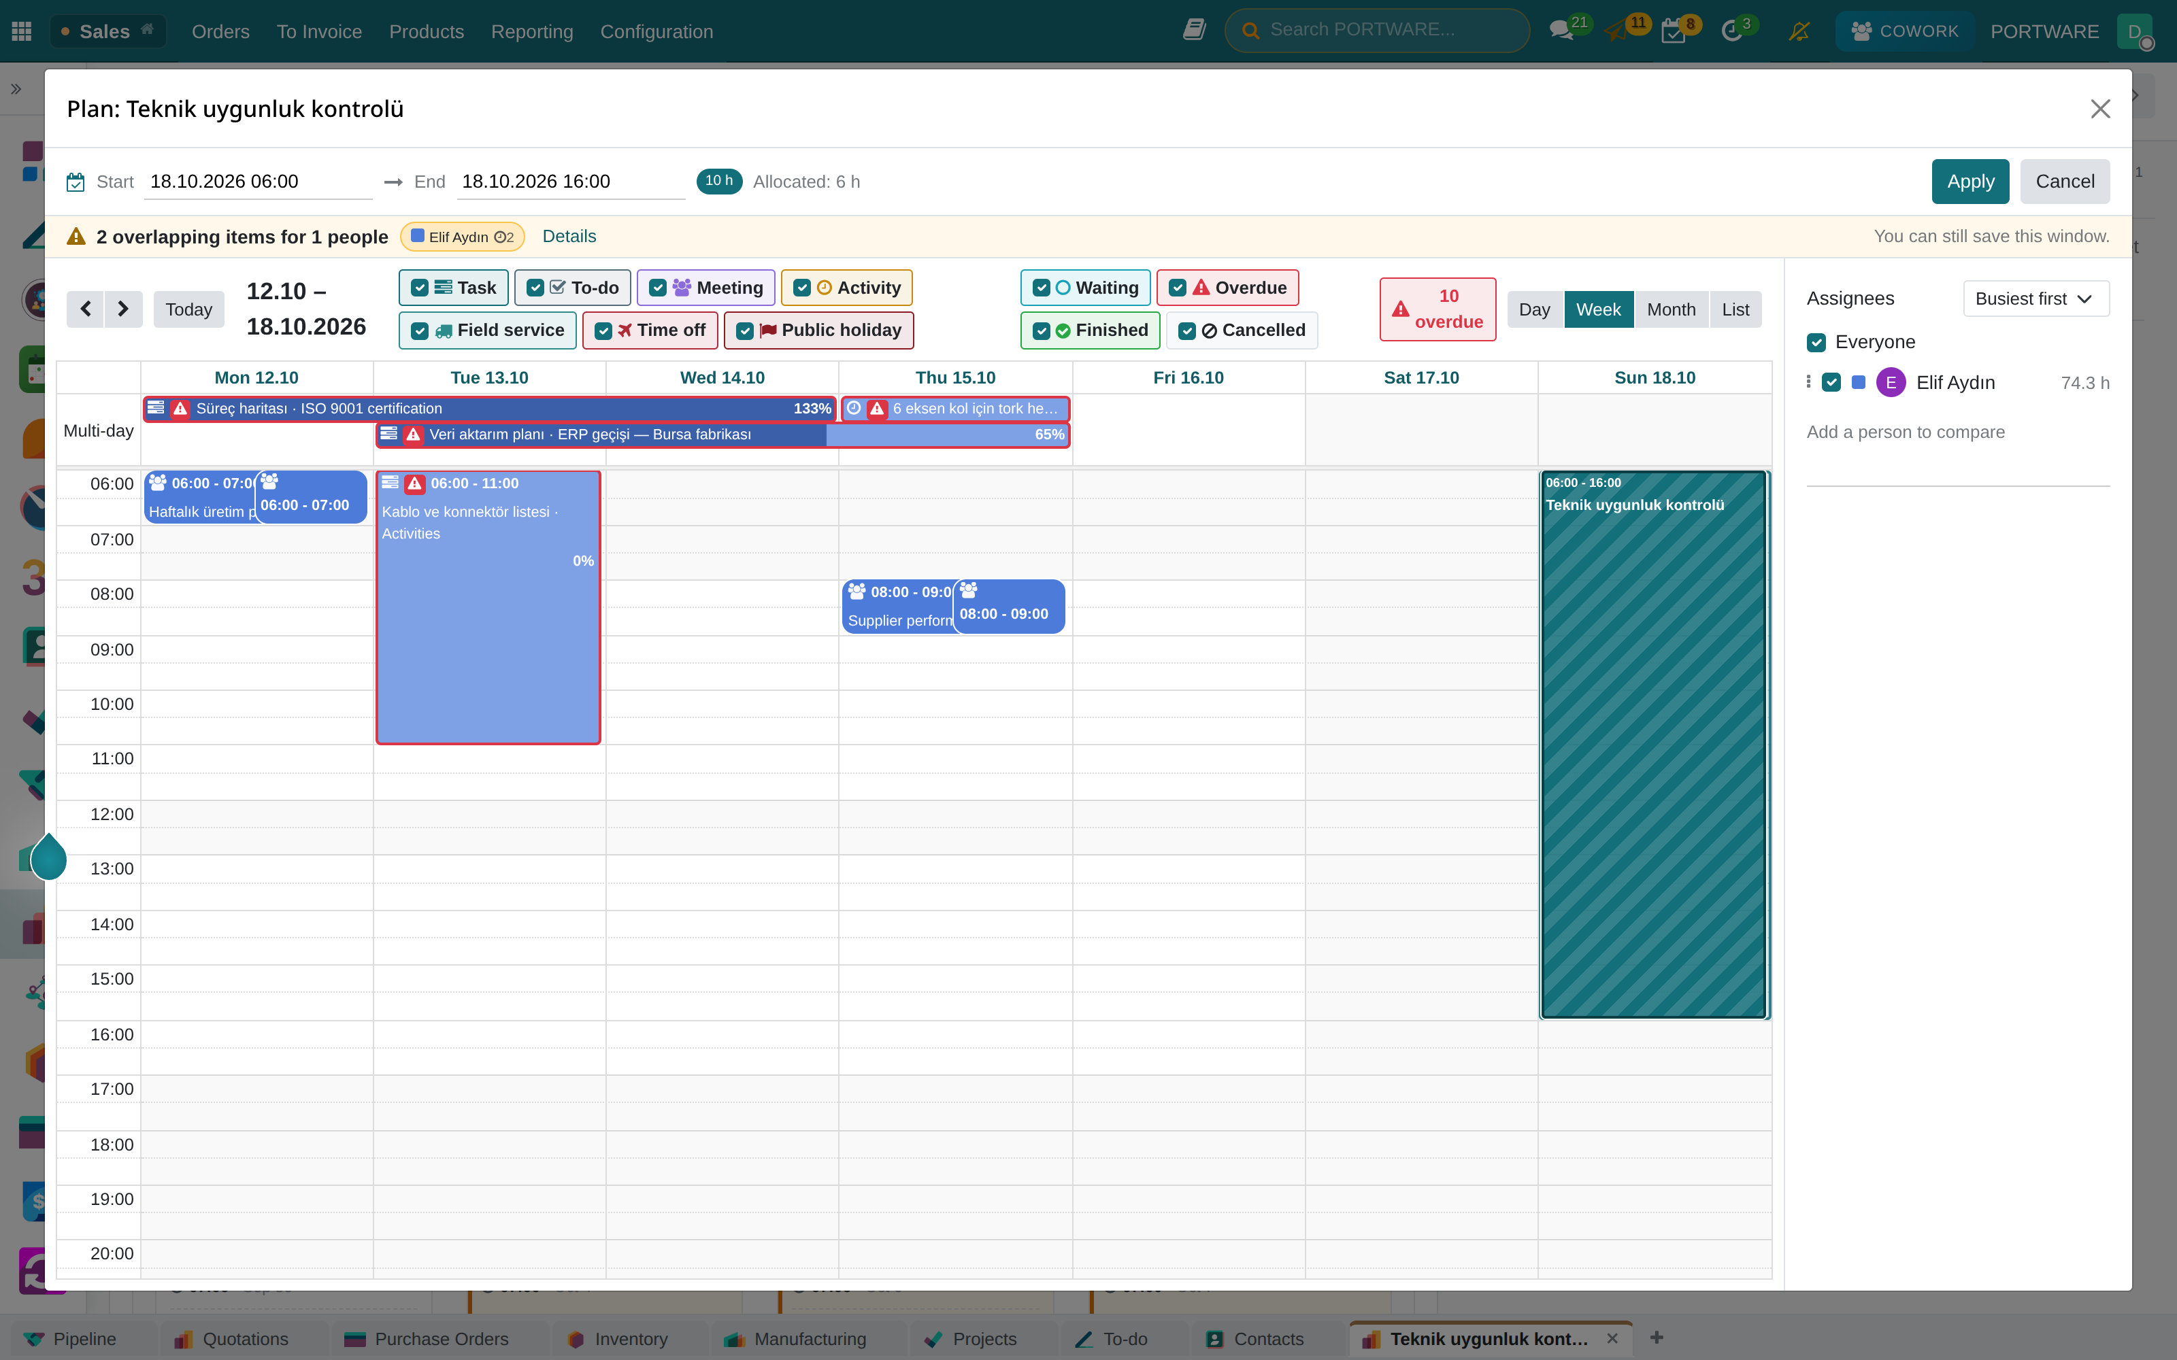This screenshot has height=1360, width=2177.
Task: Click Add a person to compare field
Action: click(1957, 432)
